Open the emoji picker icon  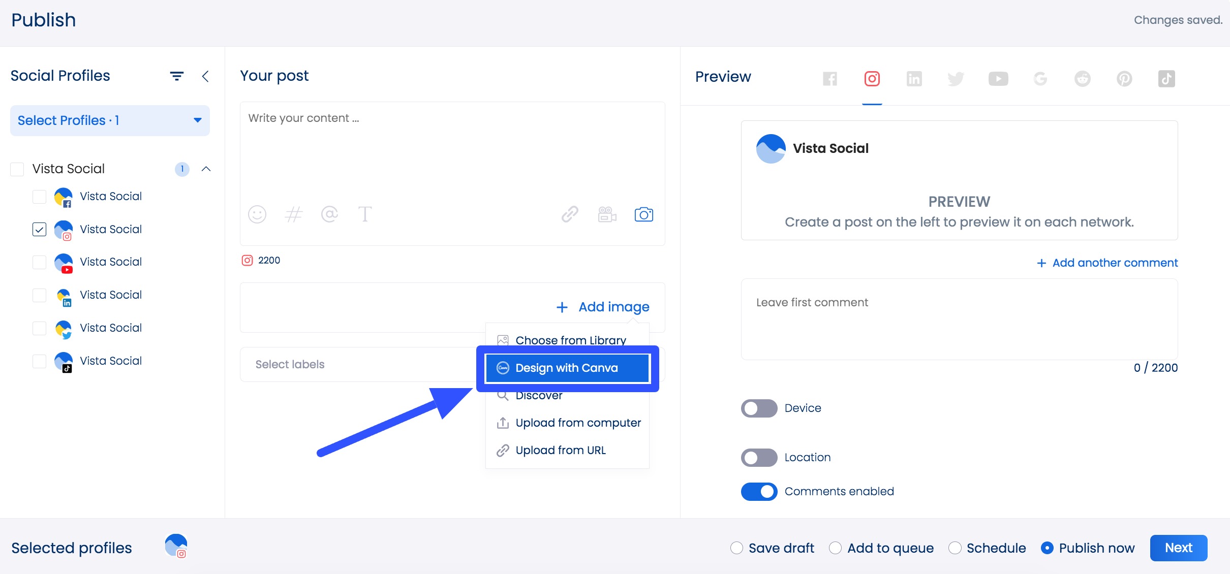pos(257,214)
